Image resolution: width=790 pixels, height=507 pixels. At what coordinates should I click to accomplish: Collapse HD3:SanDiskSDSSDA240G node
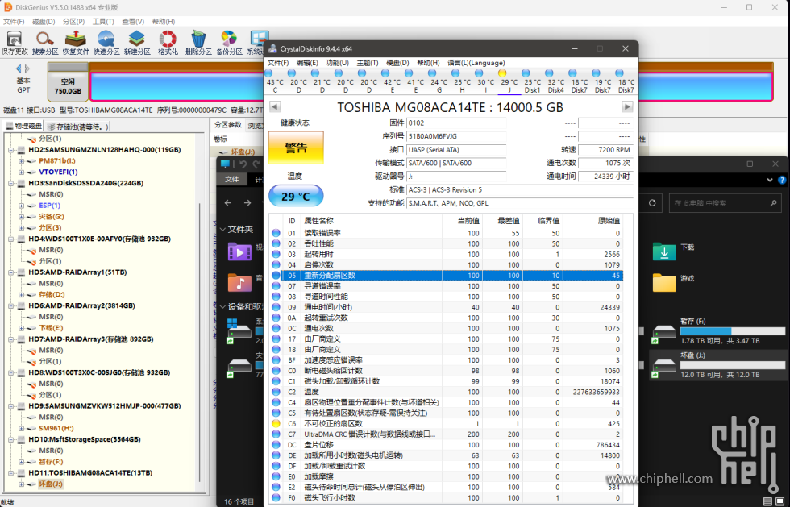pyautogui.click(x=10, y=183)
